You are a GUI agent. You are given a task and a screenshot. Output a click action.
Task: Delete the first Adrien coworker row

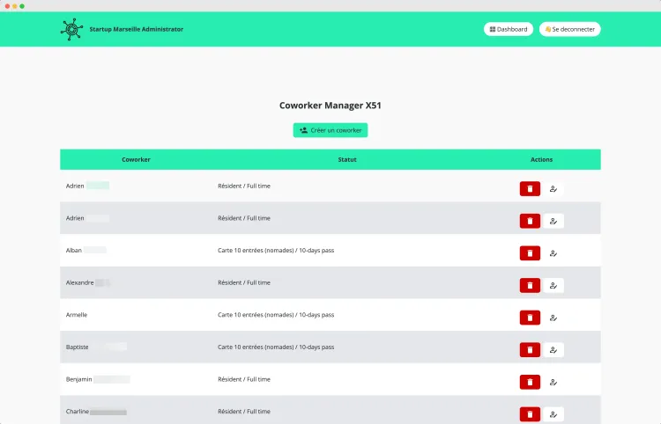[x=530, y=188]
